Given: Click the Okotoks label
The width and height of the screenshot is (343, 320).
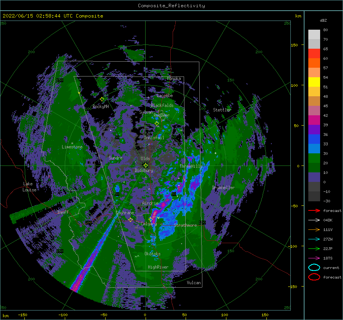Looking at the screenshot, I should (152, 254).
